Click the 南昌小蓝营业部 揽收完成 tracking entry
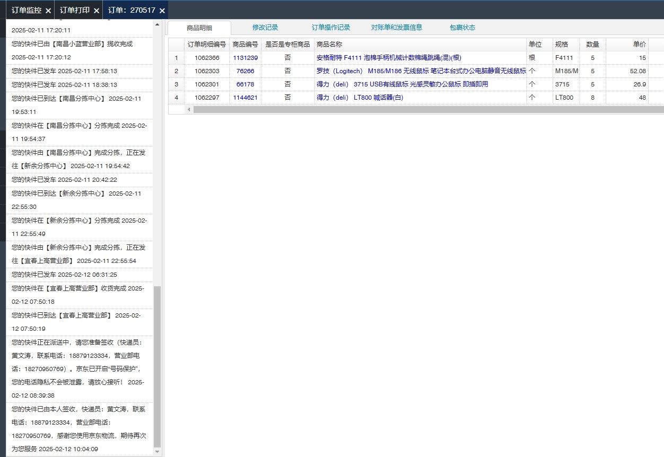Image resolution: width=664 pixels, height=457 pixels. 80,50
